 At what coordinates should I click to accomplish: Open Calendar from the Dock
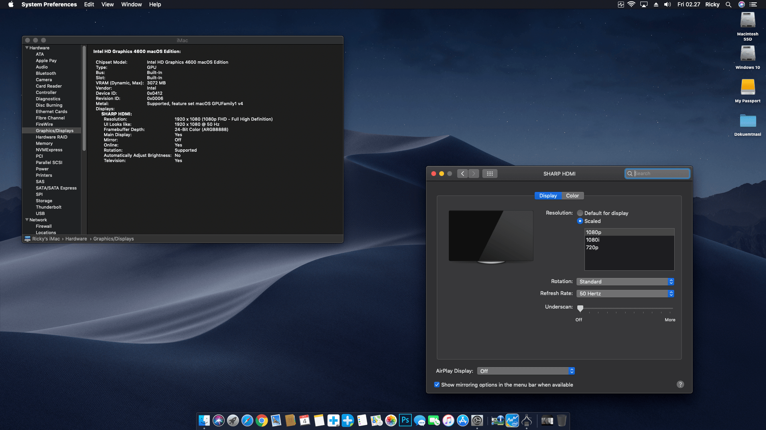click(305, 420)
